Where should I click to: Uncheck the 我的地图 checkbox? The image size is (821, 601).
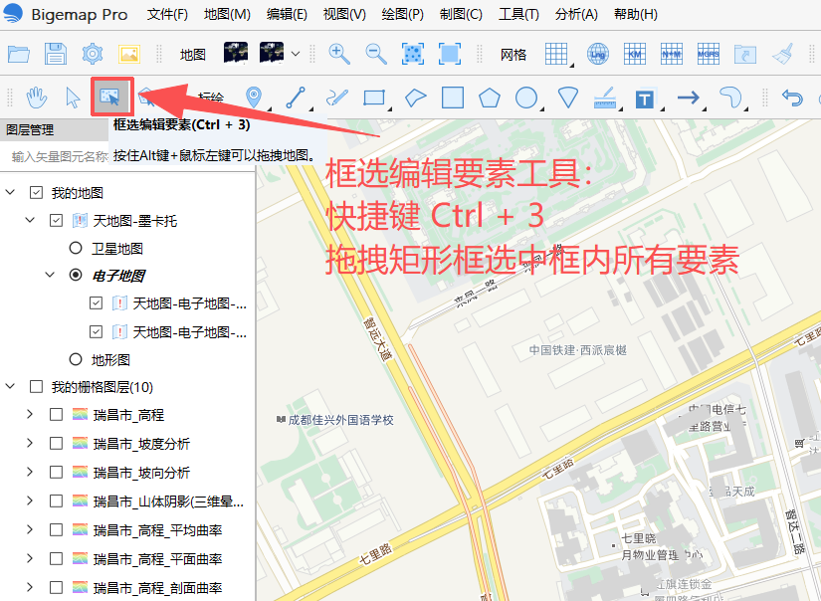point(36,193)
